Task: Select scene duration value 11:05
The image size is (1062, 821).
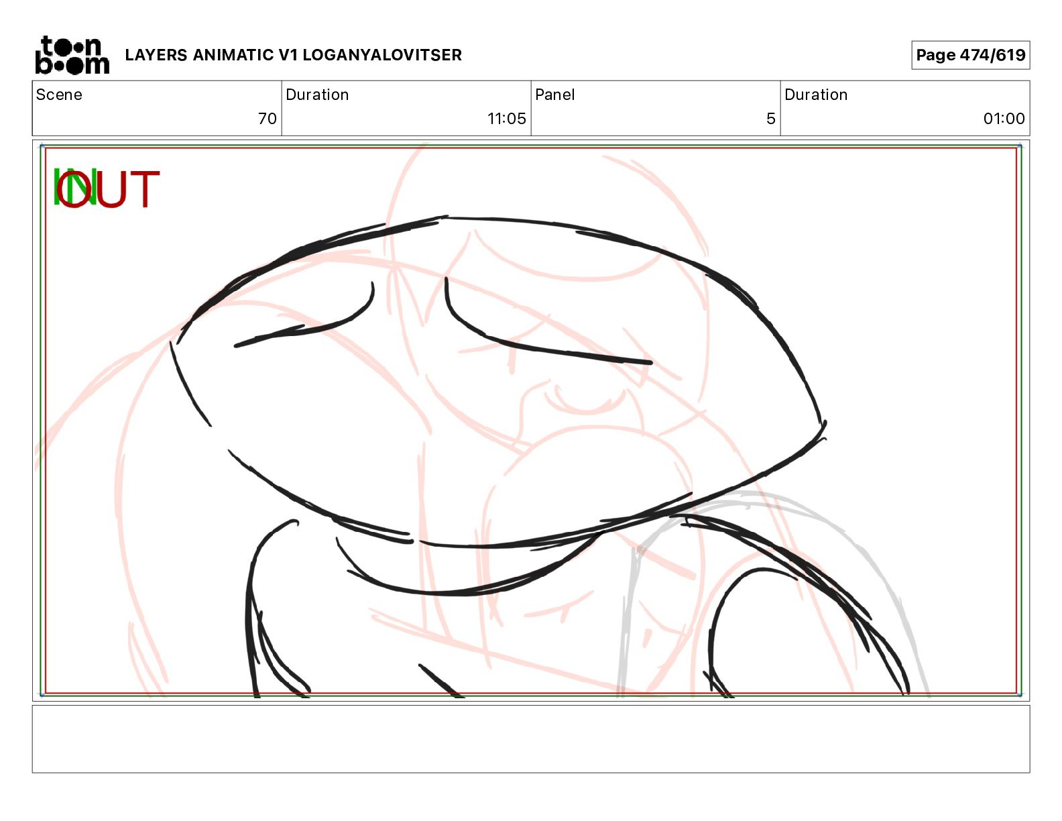Action: tap(506, 119)
